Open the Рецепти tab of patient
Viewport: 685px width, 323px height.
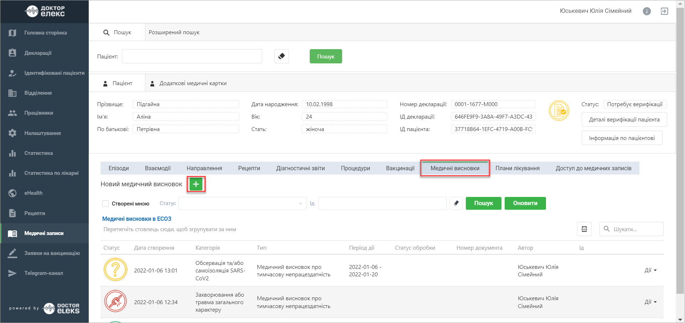pos(249,168)
